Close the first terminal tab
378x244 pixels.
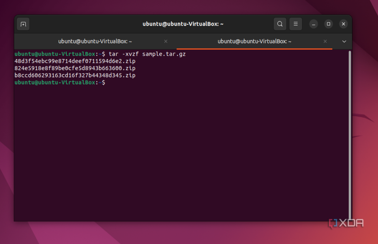tap(165, 41)
